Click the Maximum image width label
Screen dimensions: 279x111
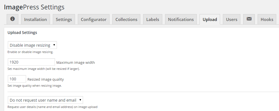[76, 63]
